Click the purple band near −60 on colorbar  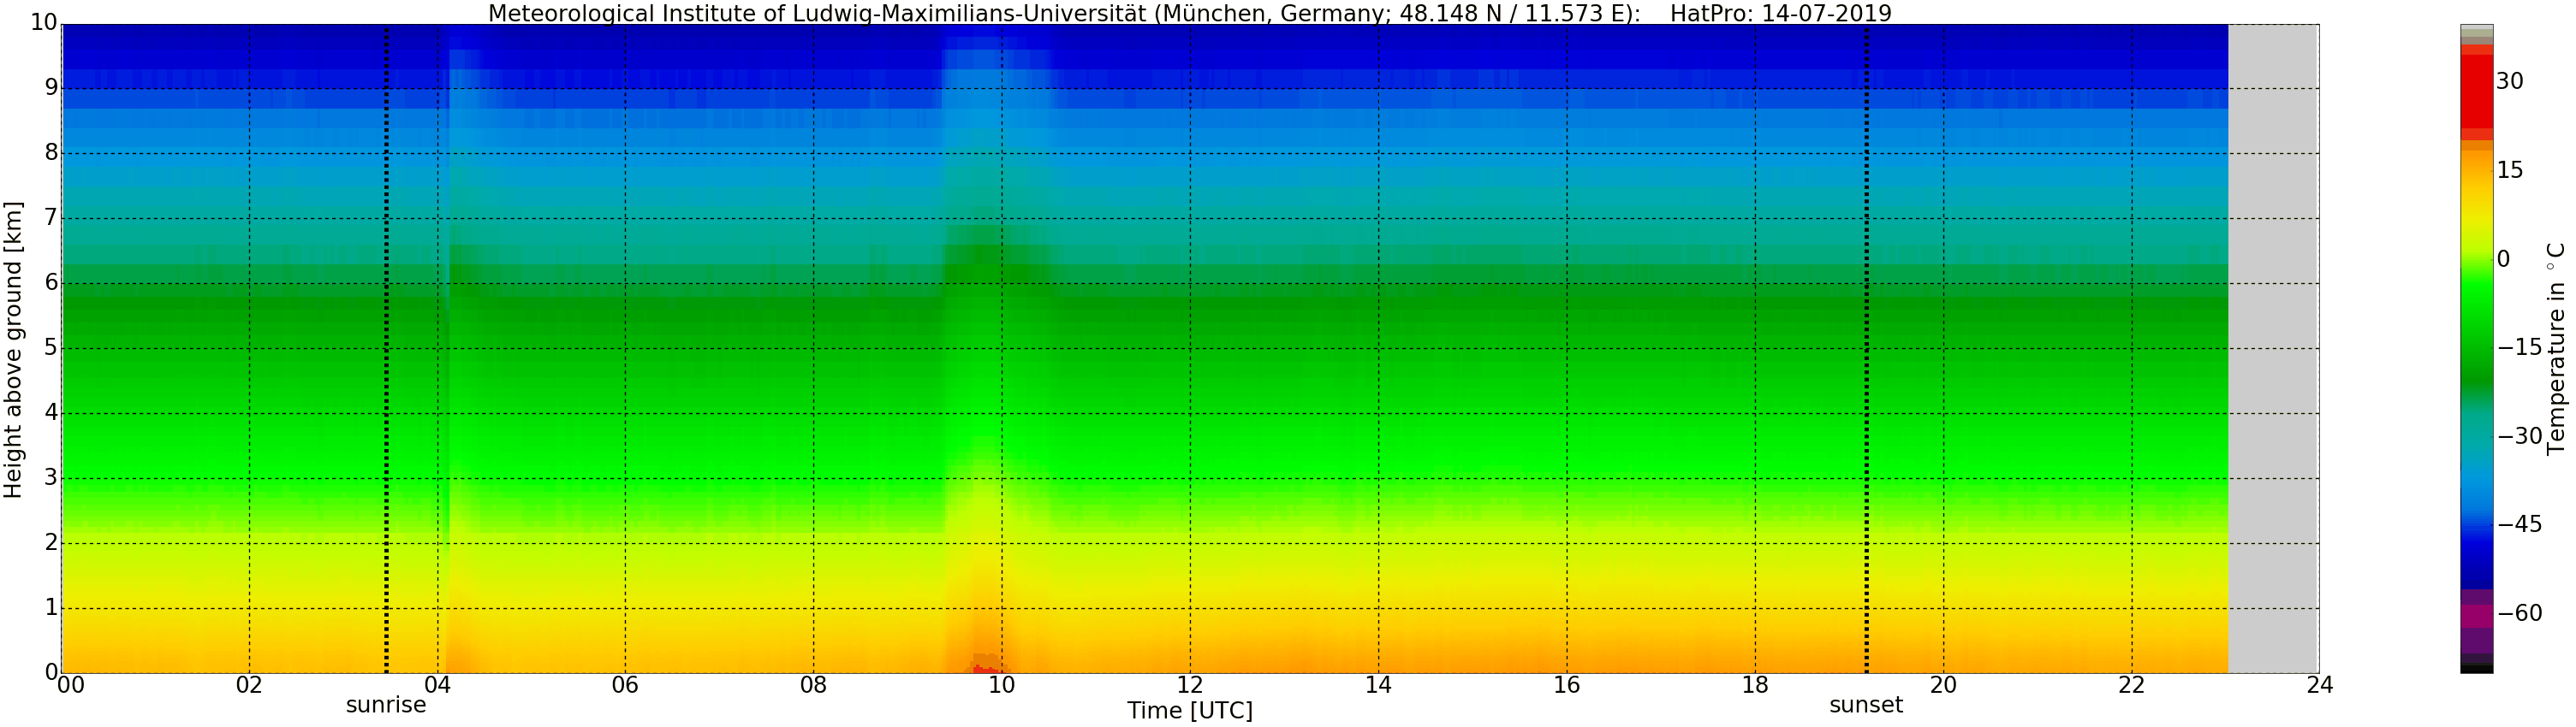click(x=2476, y=616)
